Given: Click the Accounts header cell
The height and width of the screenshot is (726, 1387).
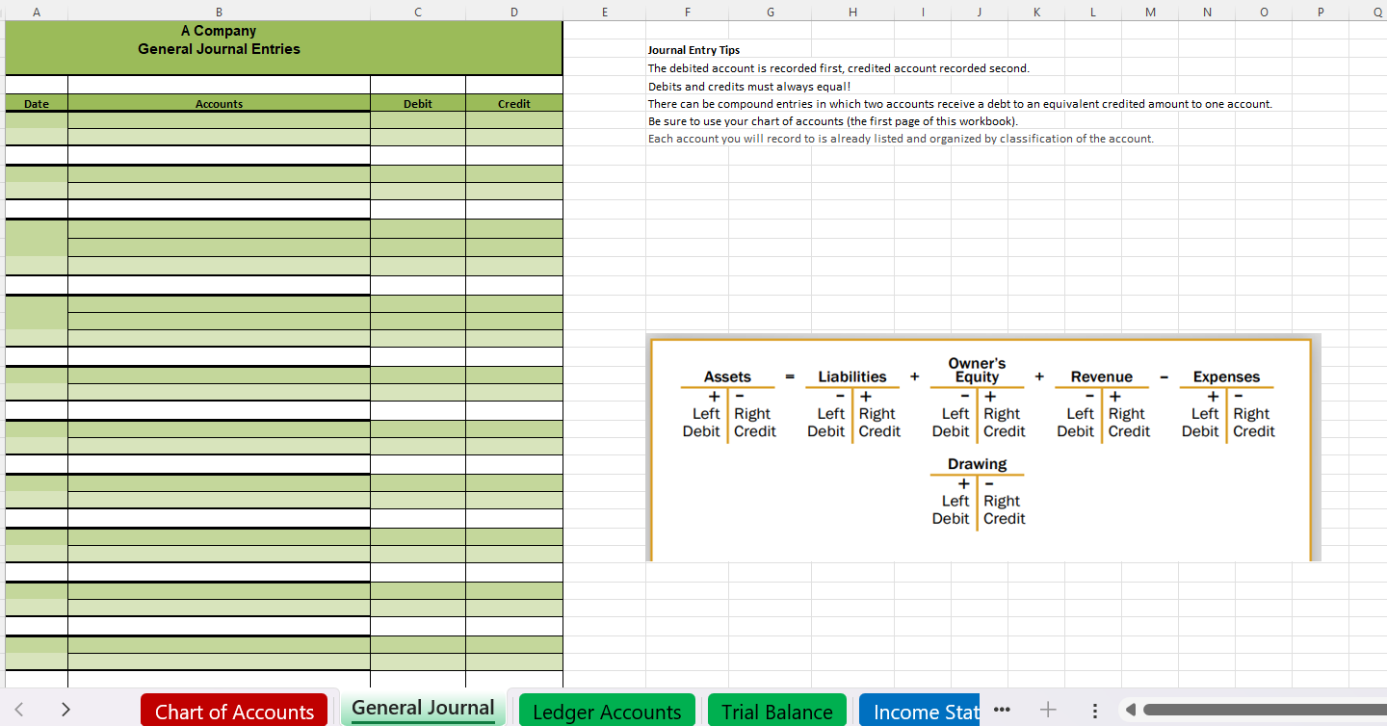Looking at the screenshot, I should (219, 103).
